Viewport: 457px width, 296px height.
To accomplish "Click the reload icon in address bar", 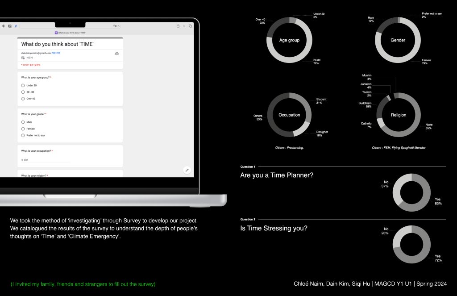I will pyautogui.click(x=119, y=26).
